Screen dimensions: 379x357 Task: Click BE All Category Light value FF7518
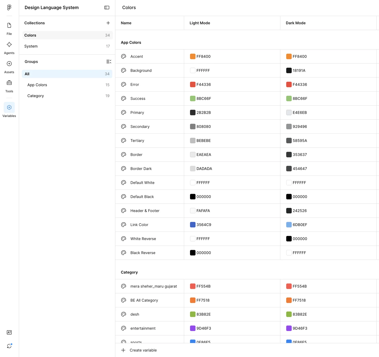pyautogui.click(x=203, y=300)
